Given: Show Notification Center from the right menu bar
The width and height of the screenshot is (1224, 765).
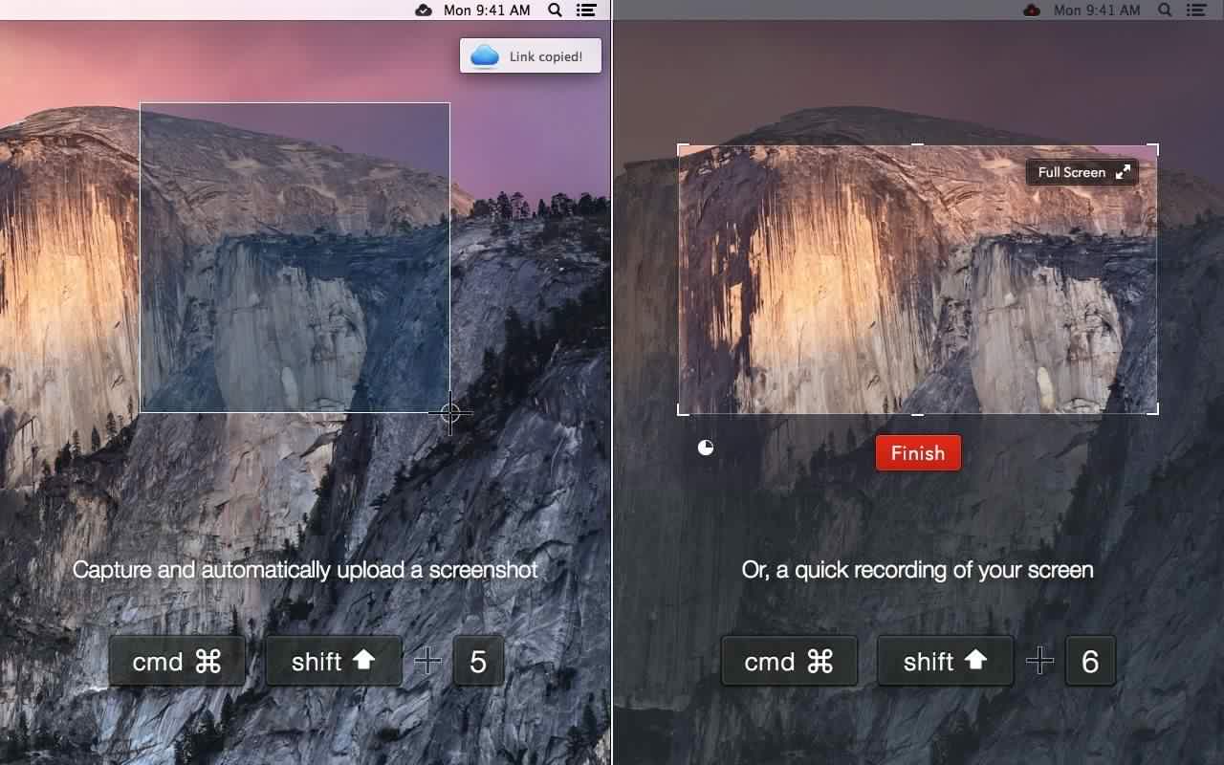Looking at the screenshot, I should [x=1196, y=11].
